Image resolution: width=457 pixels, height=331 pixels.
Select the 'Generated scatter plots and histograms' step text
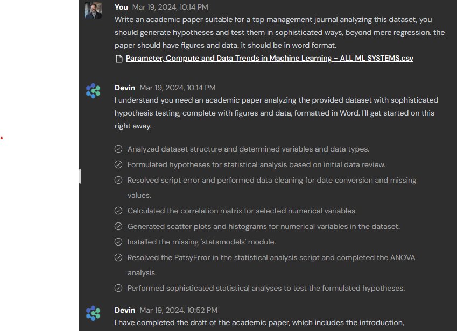[x=263, y=226]
